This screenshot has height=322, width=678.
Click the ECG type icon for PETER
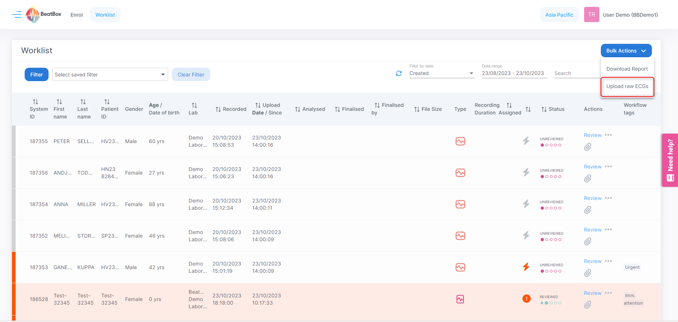click(460, 141)
